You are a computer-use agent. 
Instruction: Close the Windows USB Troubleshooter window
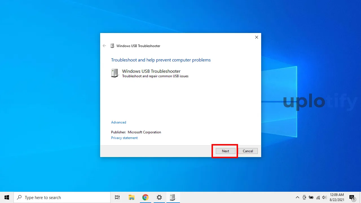pyautogui.click(x=257, y=37)
